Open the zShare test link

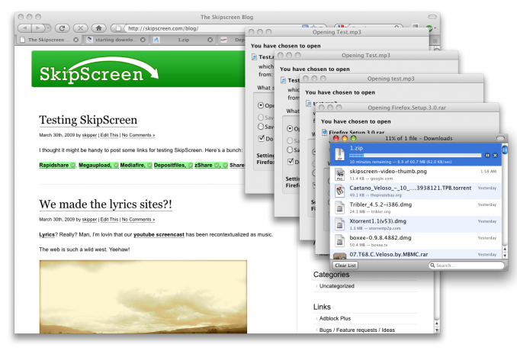point(204,165)
